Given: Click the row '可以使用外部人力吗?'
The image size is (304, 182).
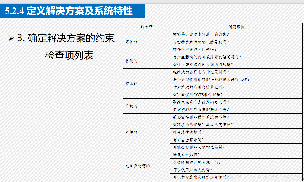Looking at the screenshot, I should [236, 170].
